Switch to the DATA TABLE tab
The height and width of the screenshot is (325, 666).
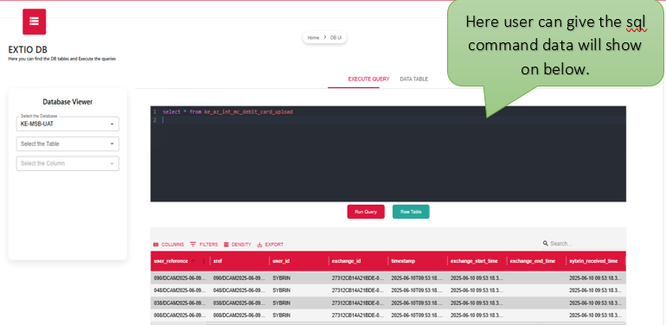pyautogui.click(x=413, y=80)
